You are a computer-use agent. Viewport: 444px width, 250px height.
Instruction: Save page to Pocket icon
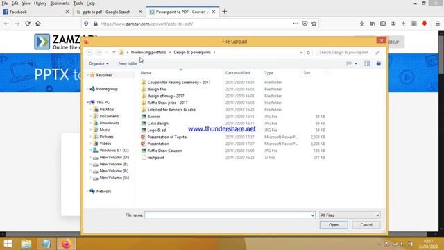(305, 24)
